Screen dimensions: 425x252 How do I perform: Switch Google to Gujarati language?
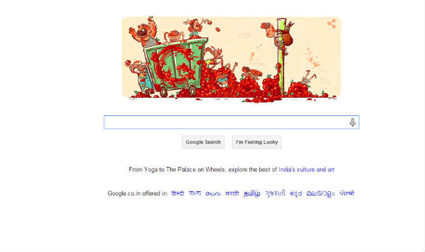coord(275,194)
